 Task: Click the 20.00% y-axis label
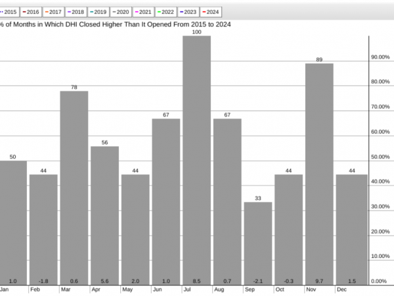coord(380,232)
